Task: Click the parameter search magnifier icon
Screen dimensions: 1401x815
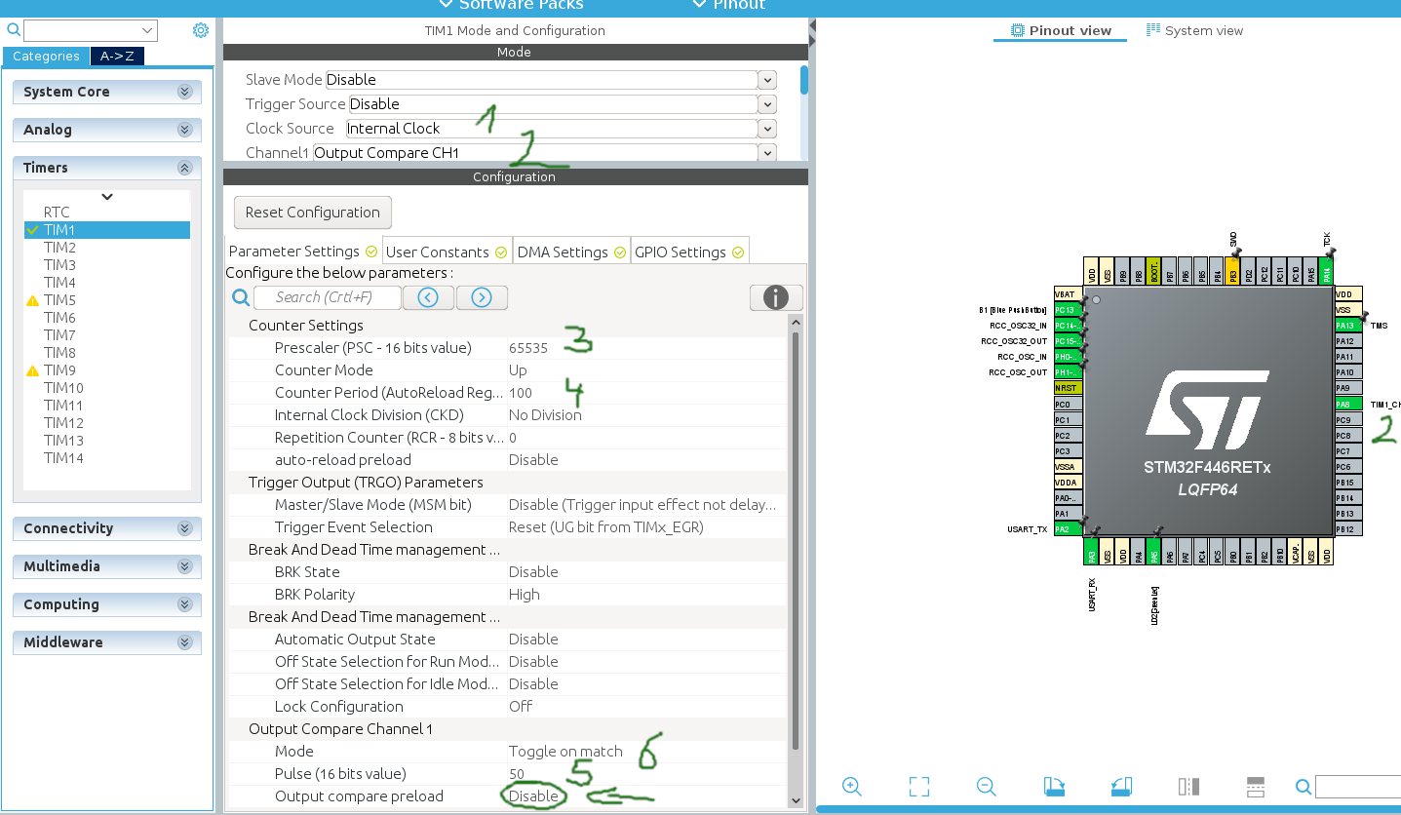Action: click(241, 297)
